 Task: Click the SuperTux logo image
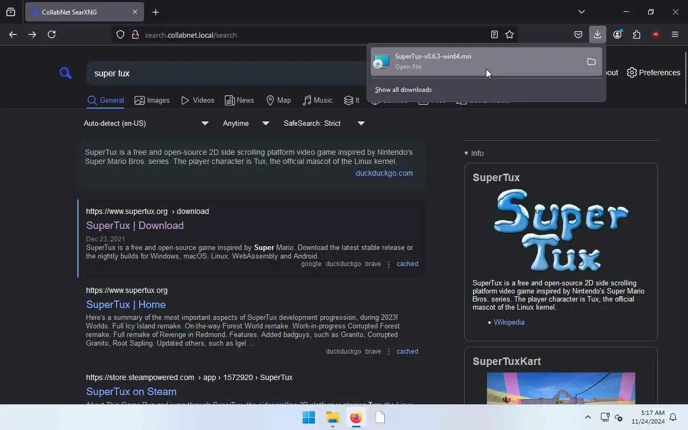pyautogui.click(x=561, y=230)
